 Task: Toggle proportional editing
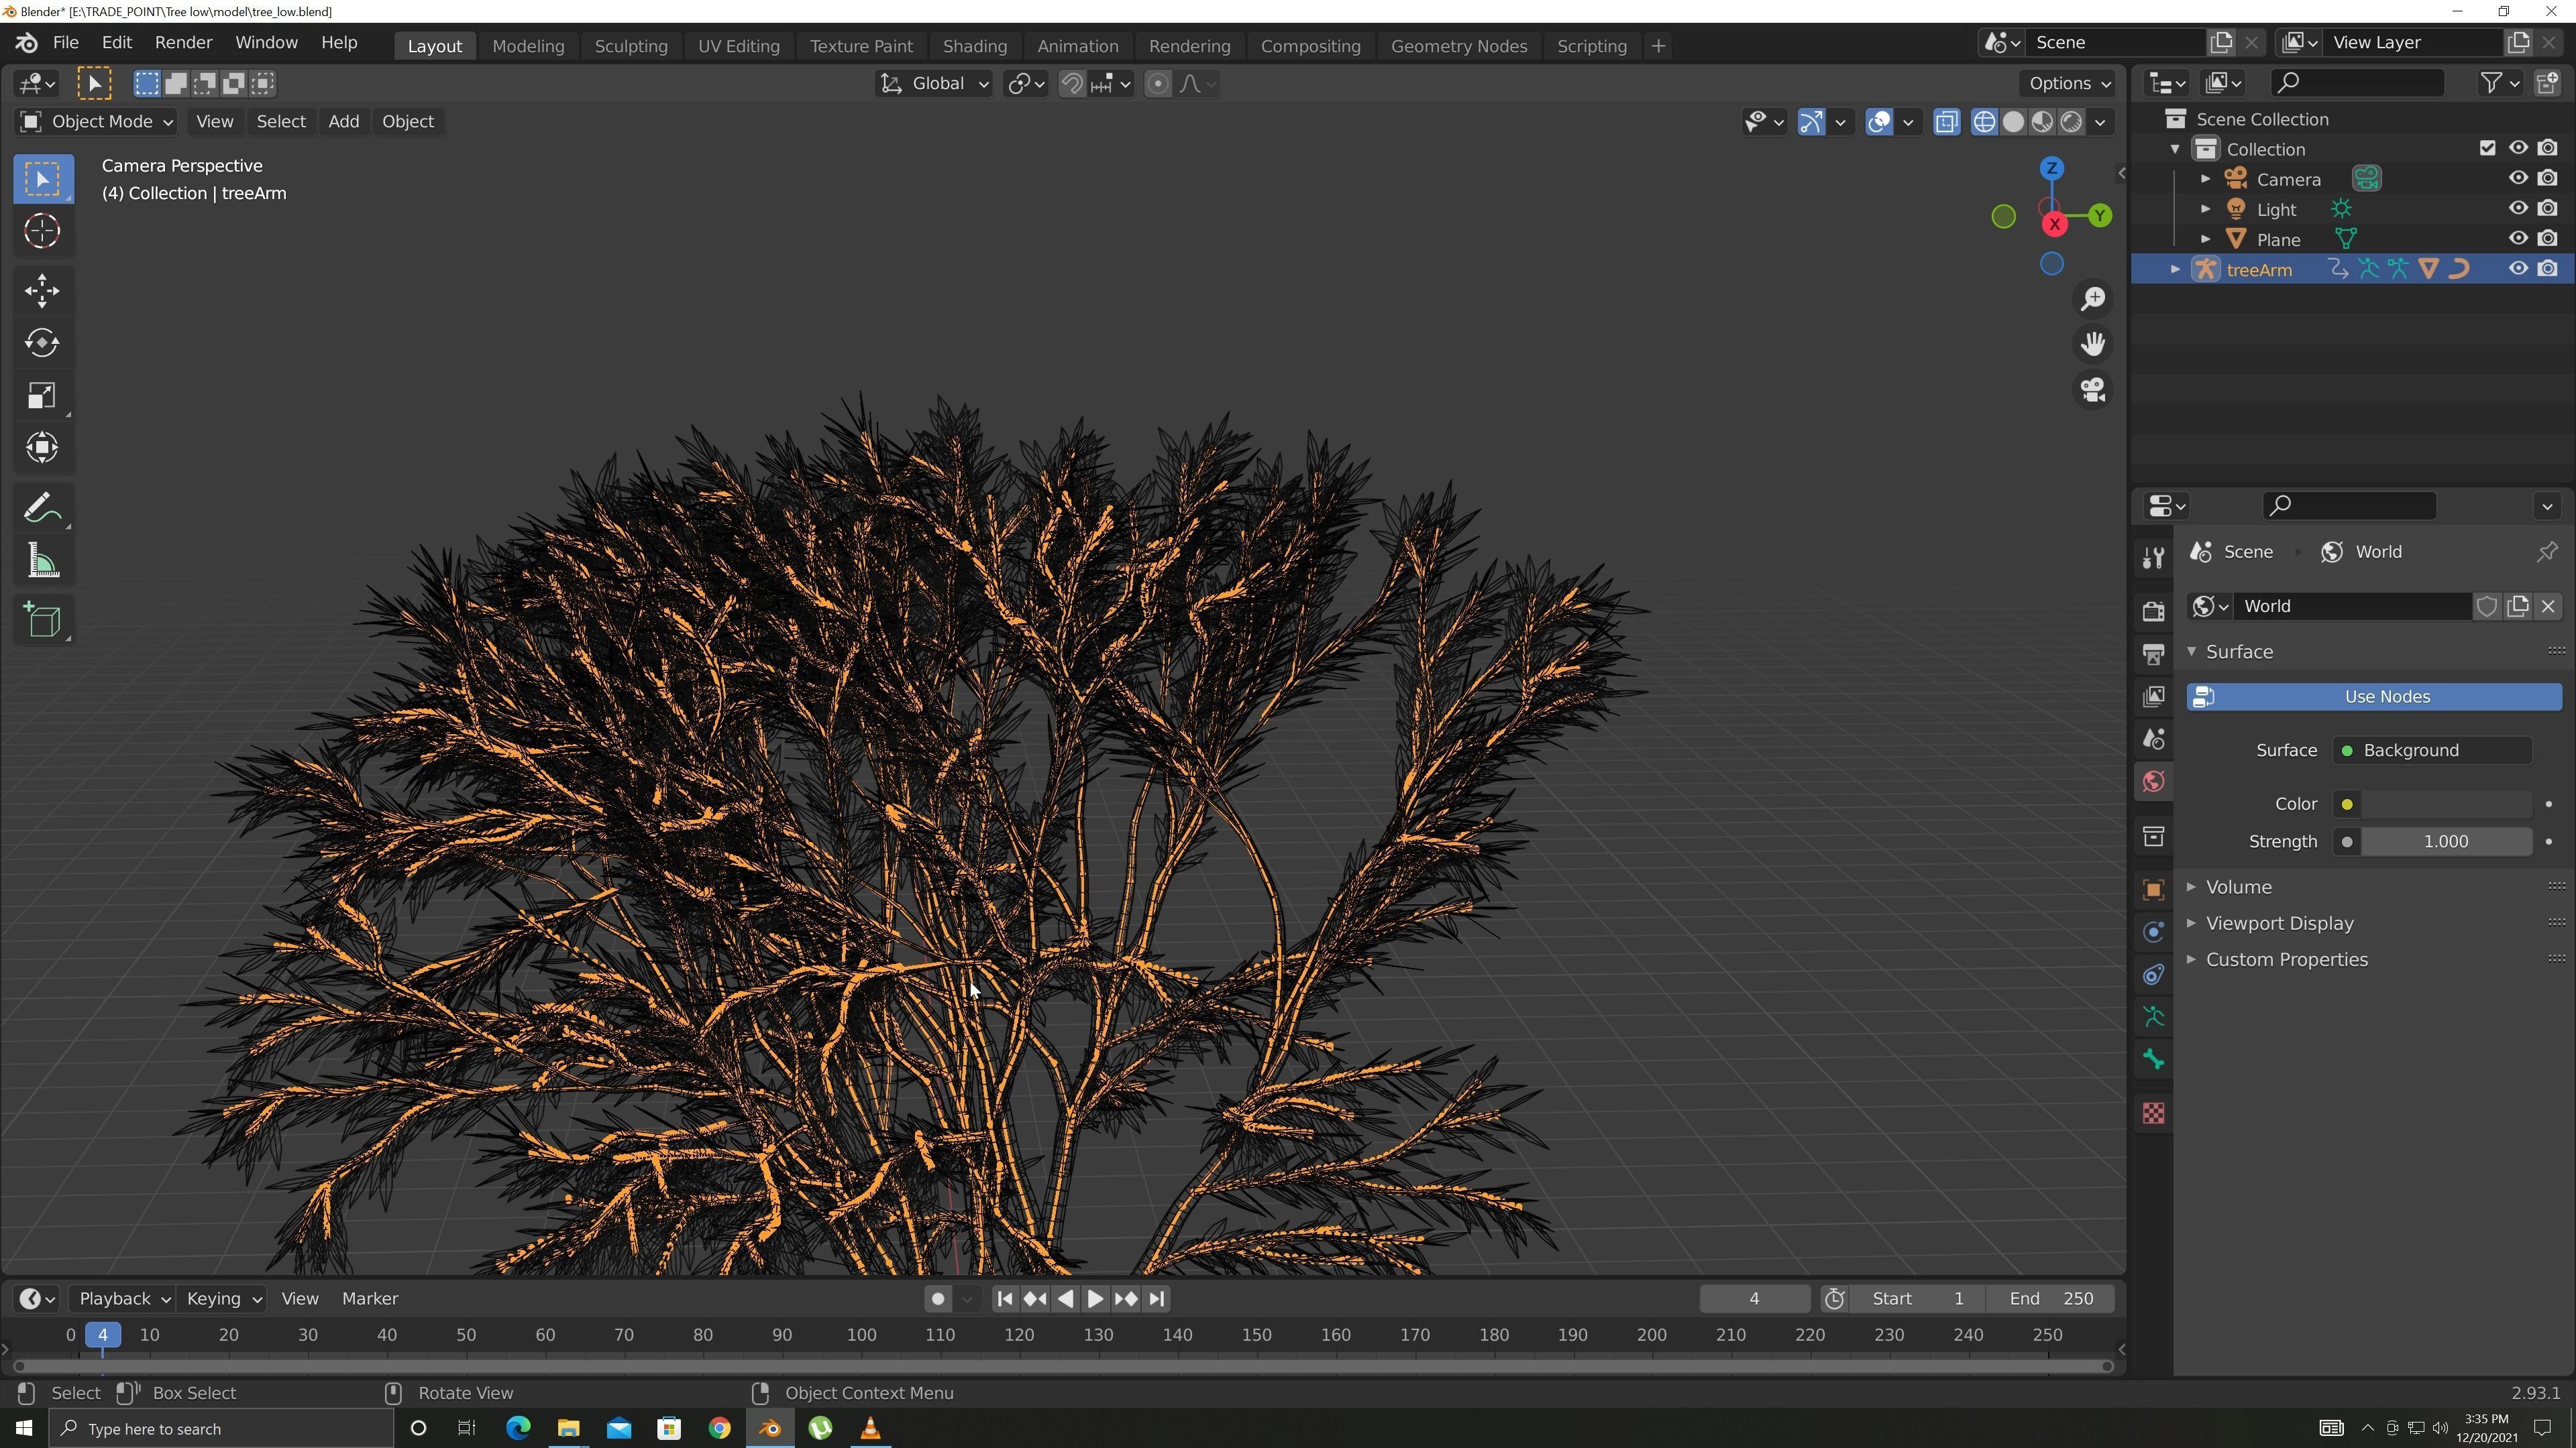click(1157, 84)
